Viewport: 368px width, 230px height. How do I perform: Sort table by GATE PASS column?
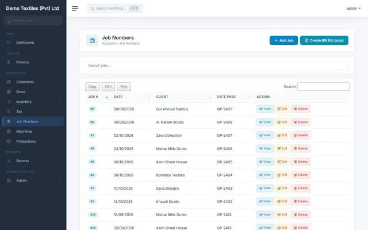[x=234, y=97]
